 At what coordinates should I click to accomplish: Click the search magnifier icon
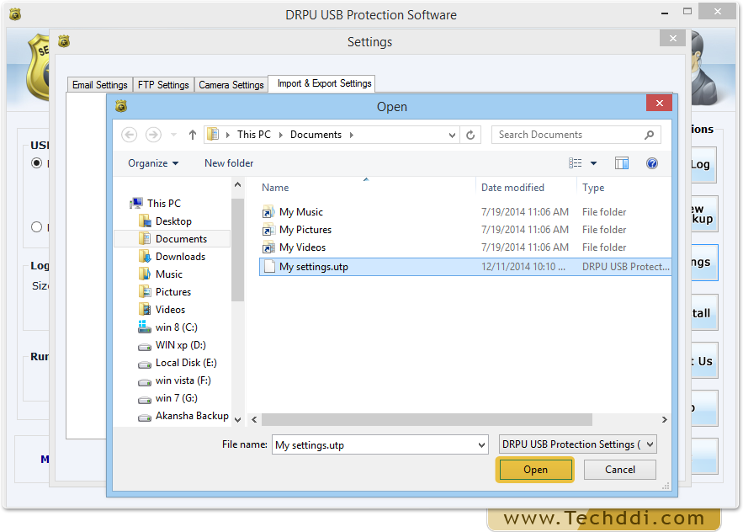coord(649,136)
